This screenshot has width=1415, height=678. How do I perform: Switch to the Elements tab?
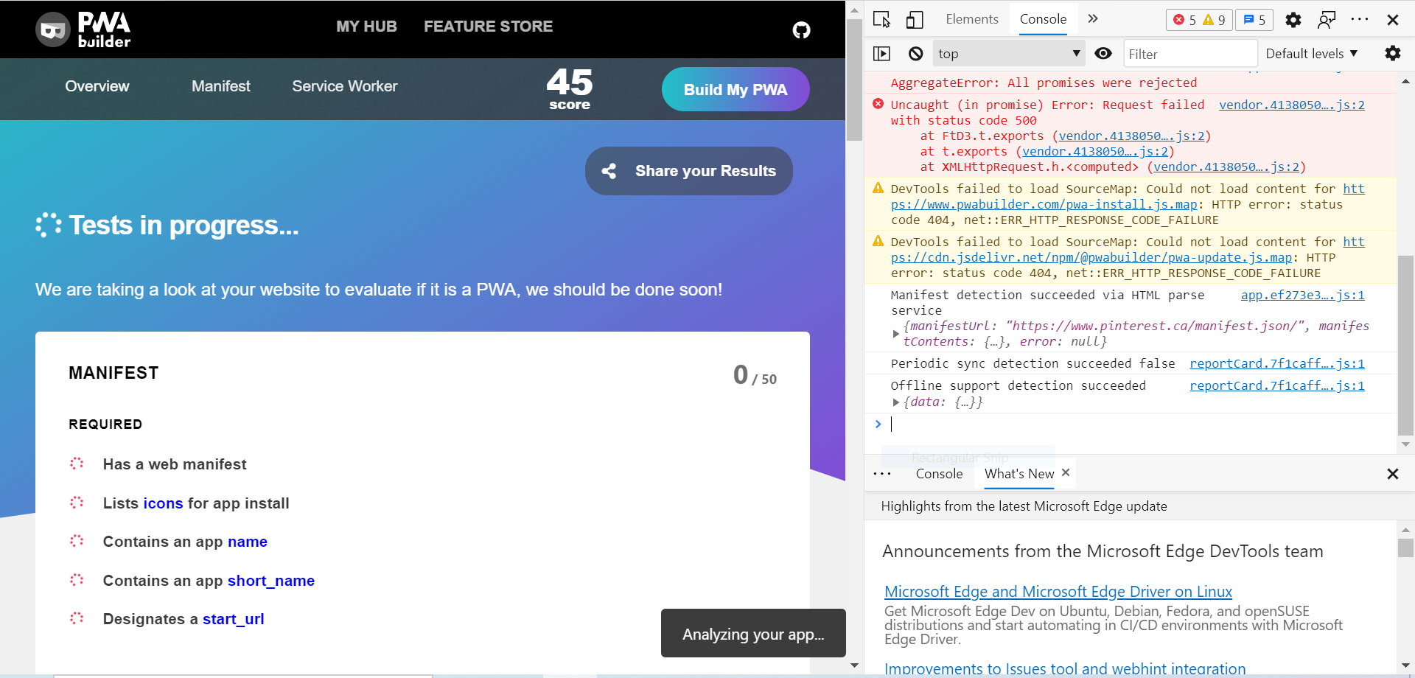(x=971, y=18)
